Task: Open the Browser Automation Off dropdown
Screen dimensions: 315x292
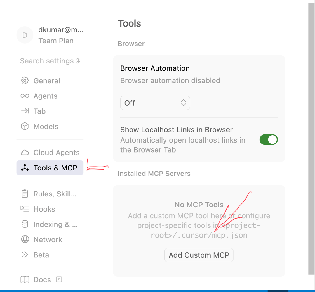Action: [155, 103]
